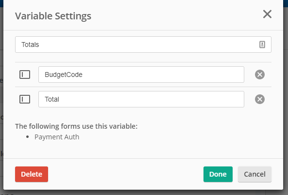
Task: Click the 'following forms use this variable' label
Action: (76, 126)
